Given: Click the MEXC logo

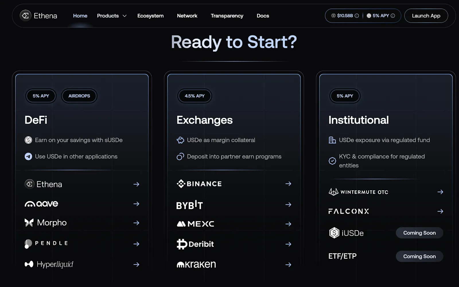Looking at the screenshot, I should point(195,224).
